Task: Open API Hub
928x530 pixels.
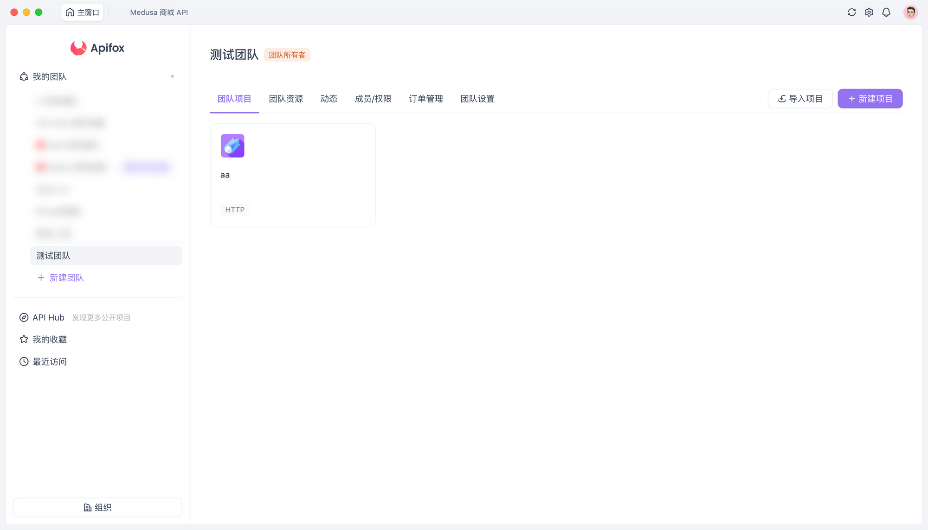Action: [x=48, y=317]
